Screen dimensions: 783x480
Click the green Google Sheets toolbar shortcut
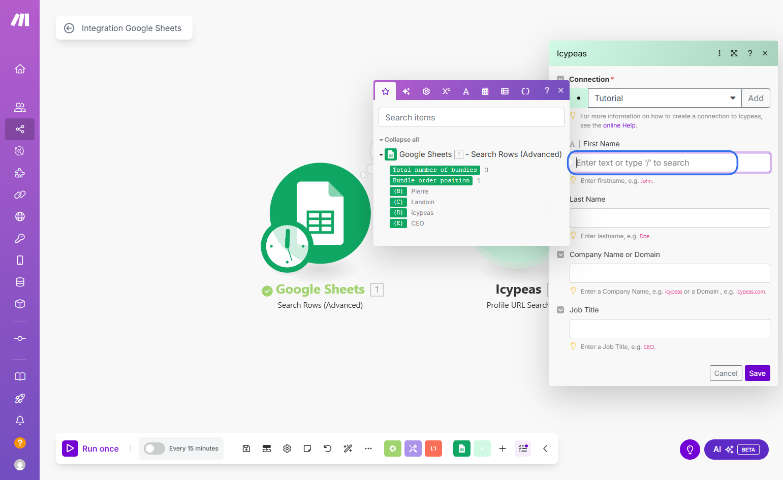(x=461, y=449)
